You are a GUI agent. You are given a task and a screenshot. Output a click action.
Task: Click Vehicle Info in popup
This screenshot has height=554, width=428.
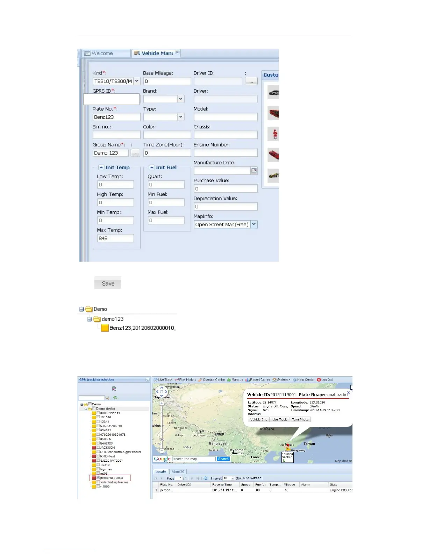(259, 419)
